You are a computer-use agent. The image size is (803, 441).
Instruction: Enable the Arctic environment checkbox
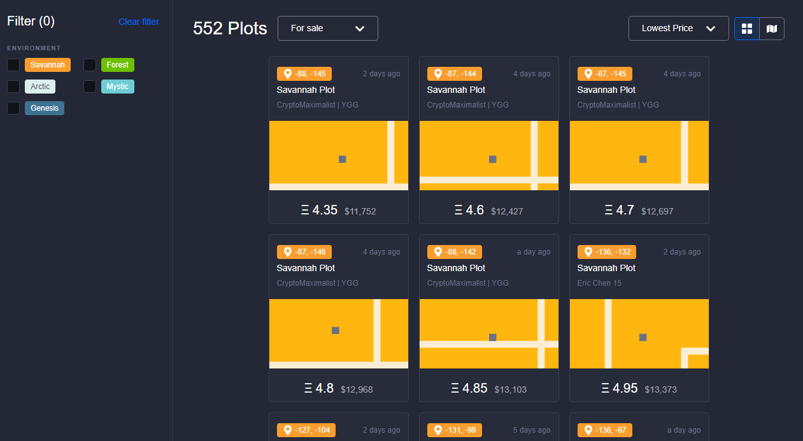[13, 87]
